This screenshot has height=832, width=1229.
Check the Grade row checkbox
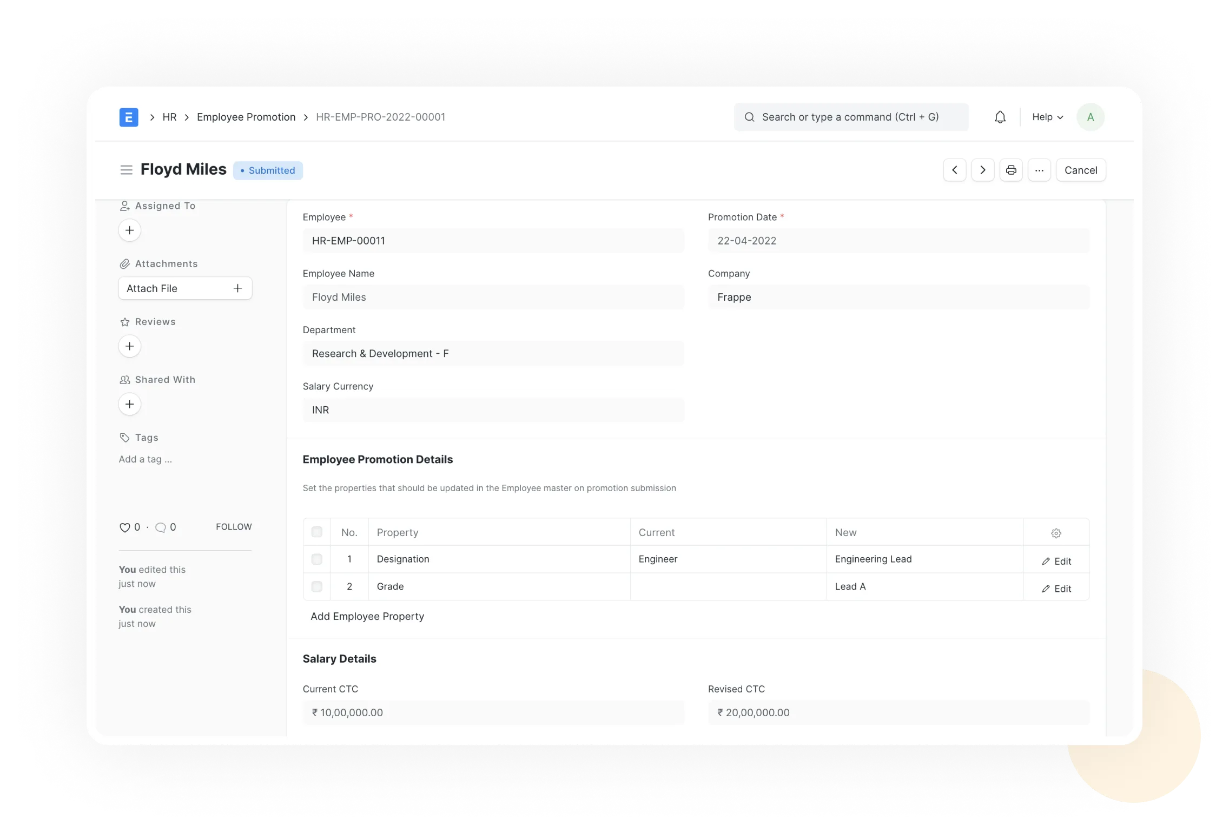tap(317, 586)
